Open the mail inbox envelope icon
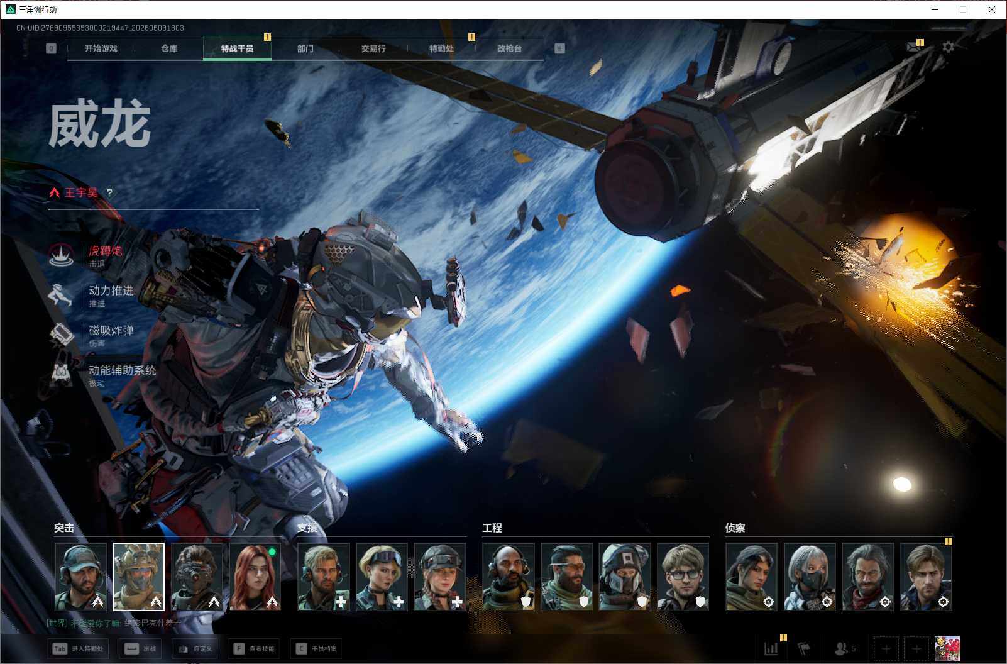1007x664 pixels. click(913, 47)
